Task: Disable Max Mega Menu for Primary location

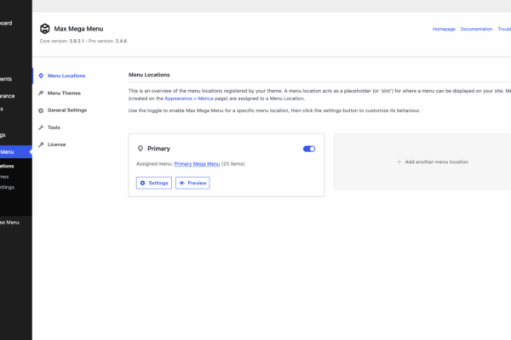Action: (309, 149)
